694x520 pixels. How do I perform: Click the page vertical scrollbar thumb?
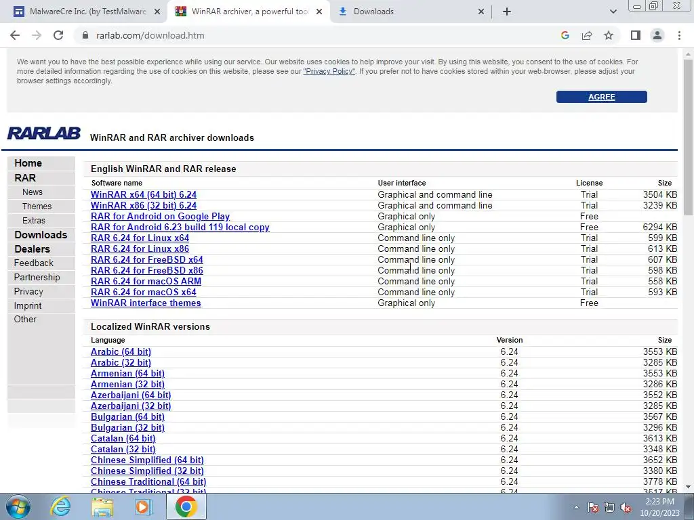point(688,137)
